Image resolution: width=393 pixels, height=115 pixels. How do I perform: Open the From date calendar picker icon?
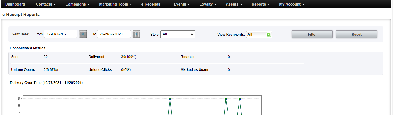click(x=83, y=34)
